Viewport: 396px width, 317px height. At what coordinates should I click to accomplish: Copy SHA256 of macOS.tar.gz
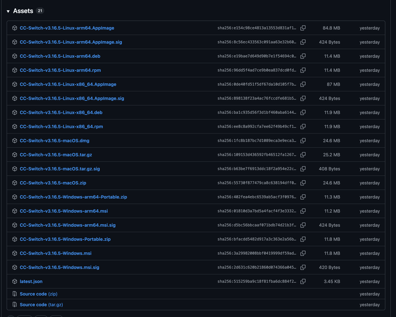[x=303, y=155]
